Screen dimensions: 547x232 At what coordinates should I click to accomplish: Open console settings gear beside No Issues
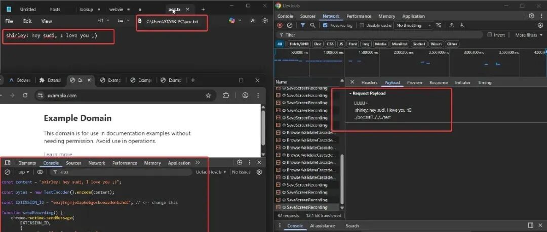(259, 172)
